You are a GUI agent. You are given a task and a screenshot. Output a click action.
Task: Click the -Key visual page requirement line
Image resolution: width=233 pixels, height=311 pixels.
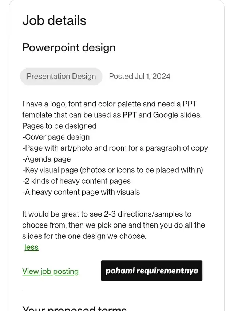click(x=112, y=170)
